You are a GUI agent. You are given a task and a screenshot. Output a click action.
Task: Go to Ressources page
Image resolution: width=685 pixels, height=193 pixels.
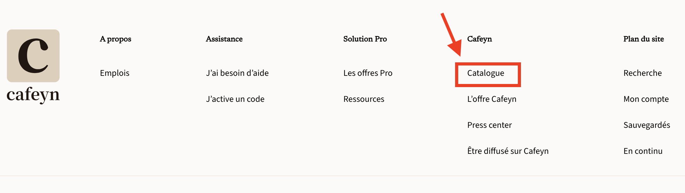pos(364,99)
